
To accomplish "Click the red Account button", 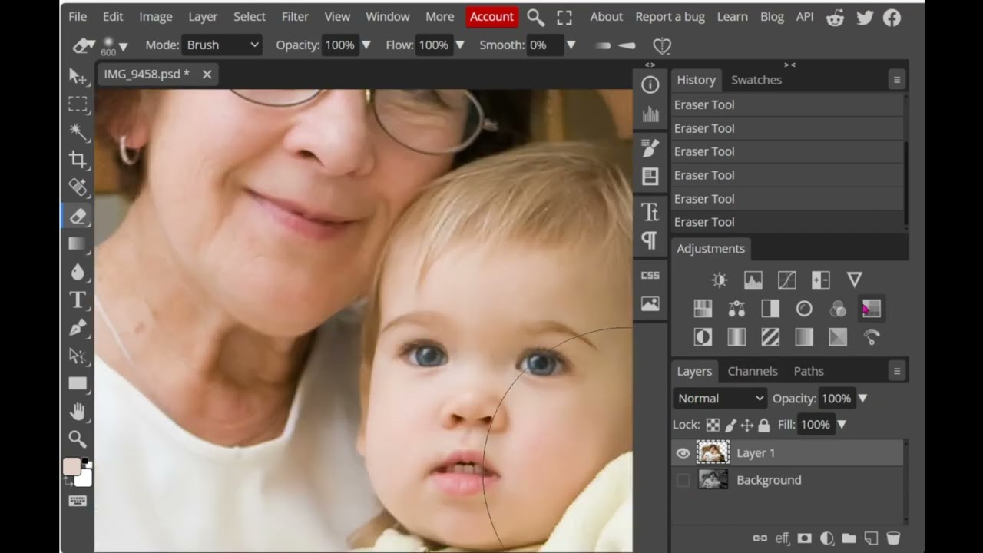I will point(491,17).
